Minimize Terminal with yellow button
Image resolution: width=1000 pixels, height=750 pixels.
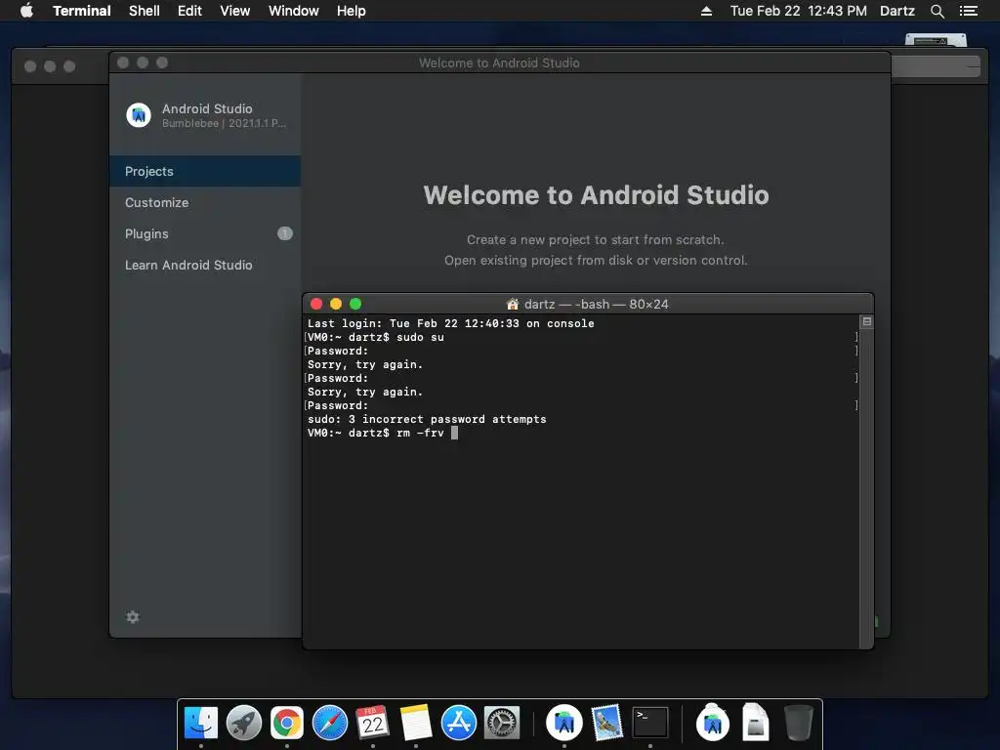[x=336, y=304]
